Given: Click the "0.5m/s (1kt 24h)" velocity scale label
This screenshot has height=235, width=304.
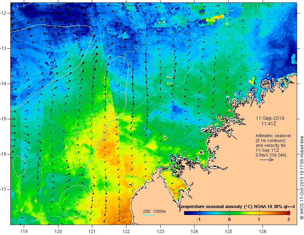Looking at the screenshot, I should [x=271, y=155].
